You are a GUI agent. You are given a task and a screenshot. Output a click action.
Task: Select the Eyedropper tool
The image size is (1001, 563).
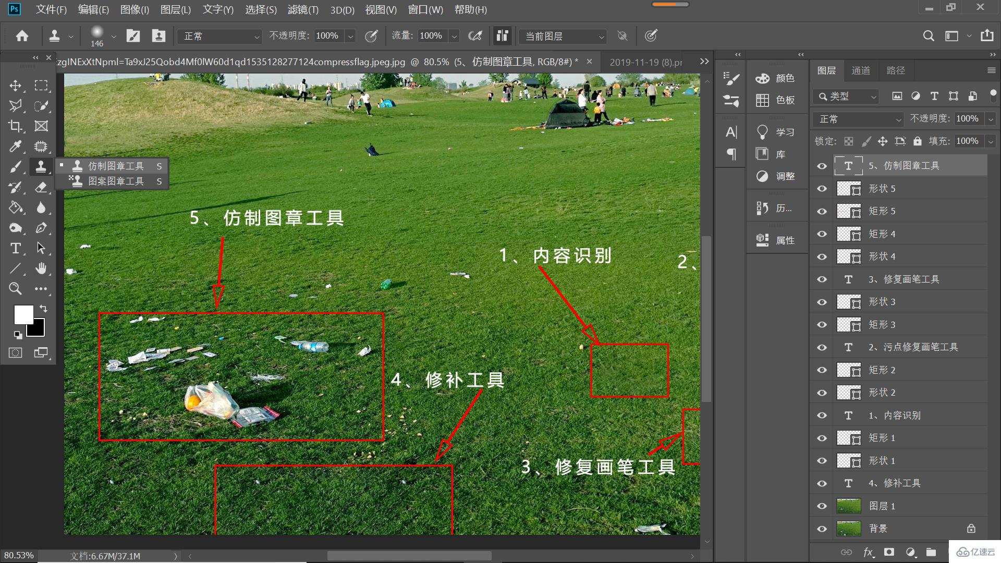click(x=16, y=146)
